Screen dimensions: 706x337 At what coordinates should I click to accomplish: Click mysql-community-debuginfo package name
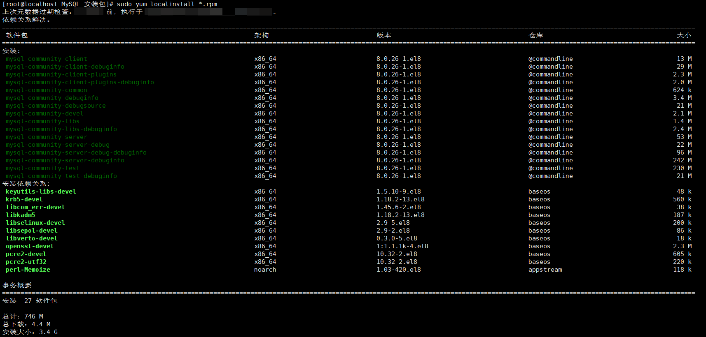52,98
